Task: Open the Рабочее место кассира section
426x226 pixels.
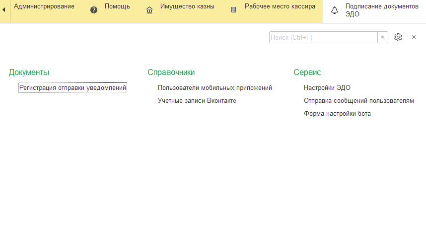Action: tap(280, 6)
